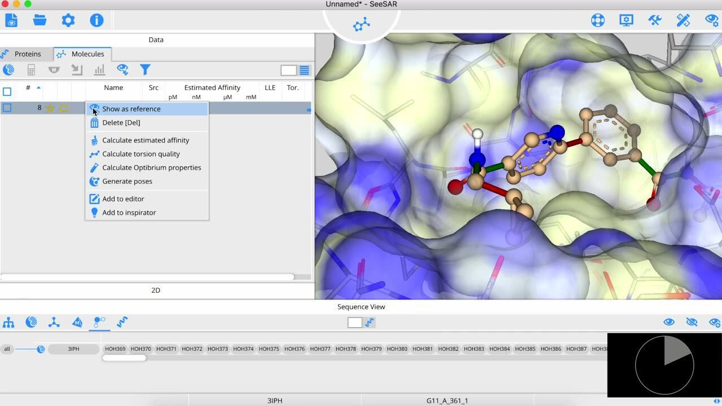
Task: Select the 3IPH chain pill in sequence
Action: point(73,349)
